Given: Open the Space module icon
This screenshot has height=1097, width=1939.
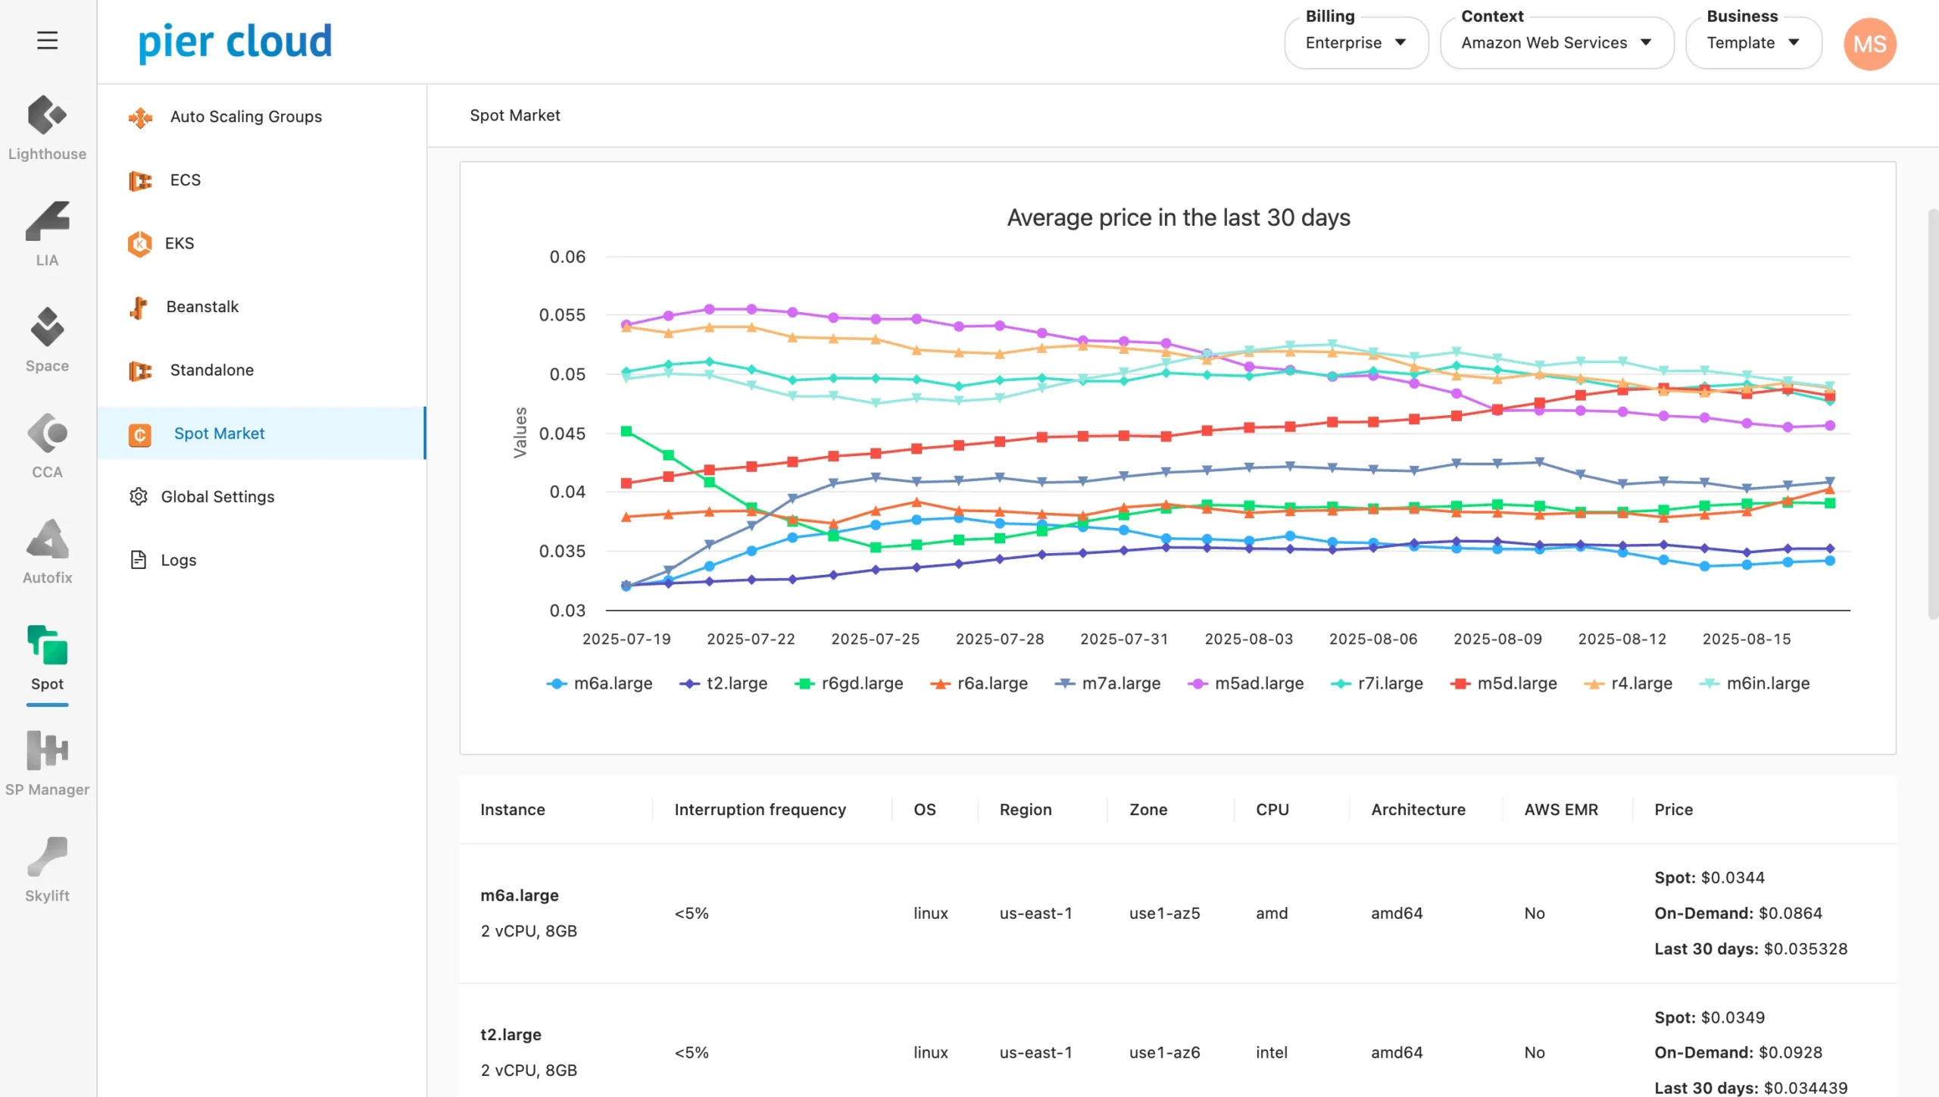Looking at the screenshot, I should tap(47, 327).
